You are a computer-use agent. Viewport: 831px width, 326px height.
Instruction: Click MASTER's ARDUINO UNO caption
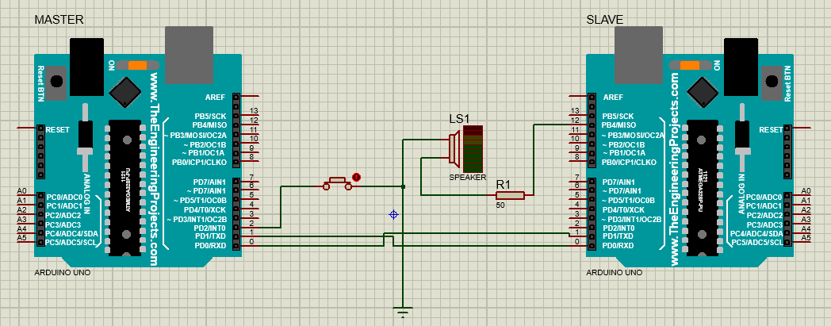(62, 273)
